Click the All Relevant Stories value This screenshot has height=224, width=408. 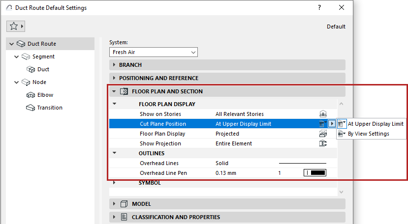239,114
